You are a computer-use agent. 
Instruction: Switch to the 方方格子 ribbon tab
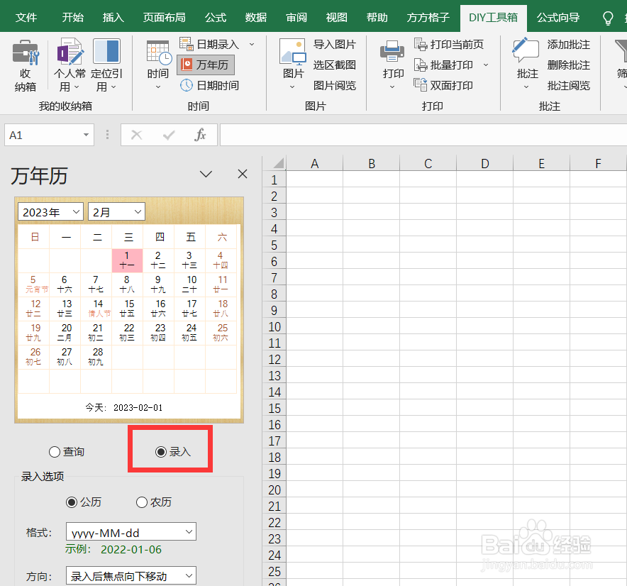(x=428, y=17)
